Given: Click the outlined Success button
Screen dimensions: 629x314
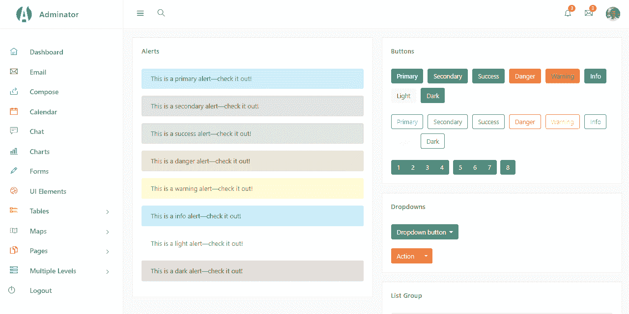Looking at the screenshot, I should (488, 122).
